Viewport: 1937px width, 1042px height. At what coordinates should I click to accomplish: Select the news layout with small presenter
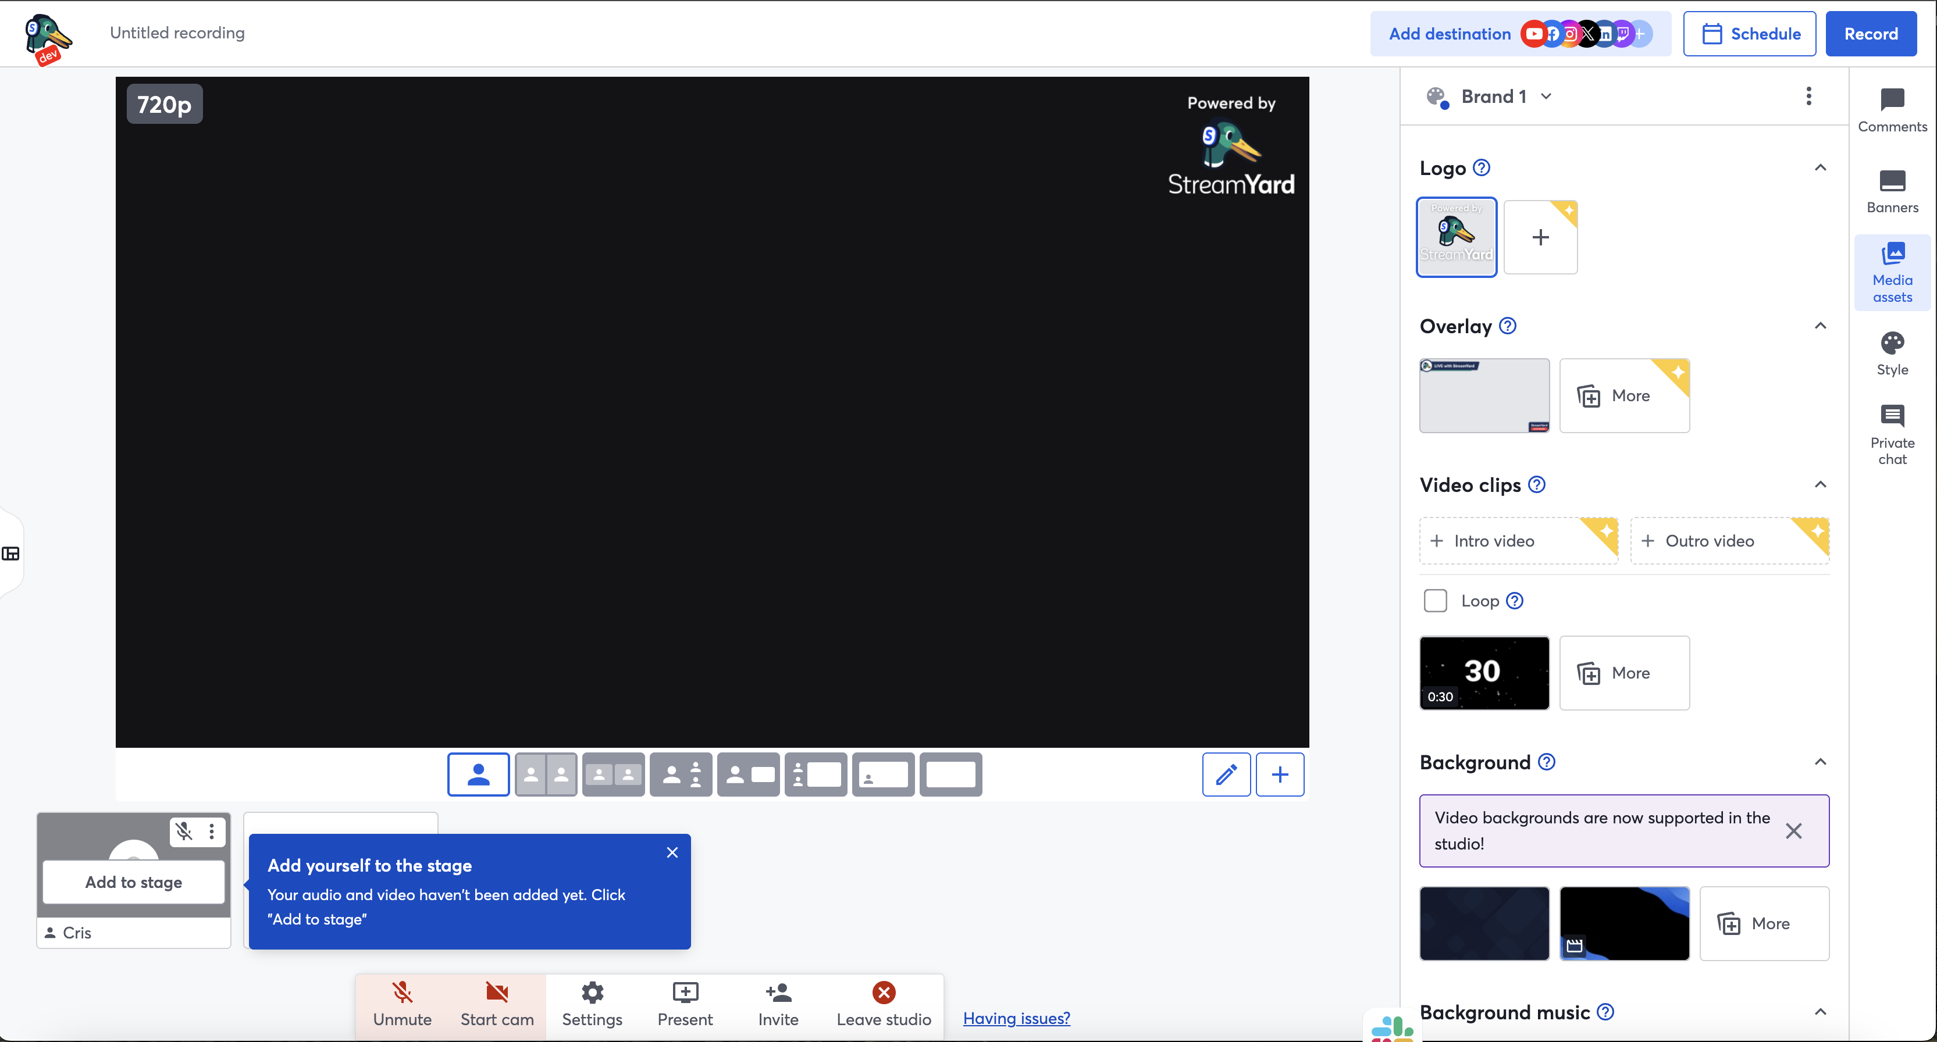click(x=748, y=775)
